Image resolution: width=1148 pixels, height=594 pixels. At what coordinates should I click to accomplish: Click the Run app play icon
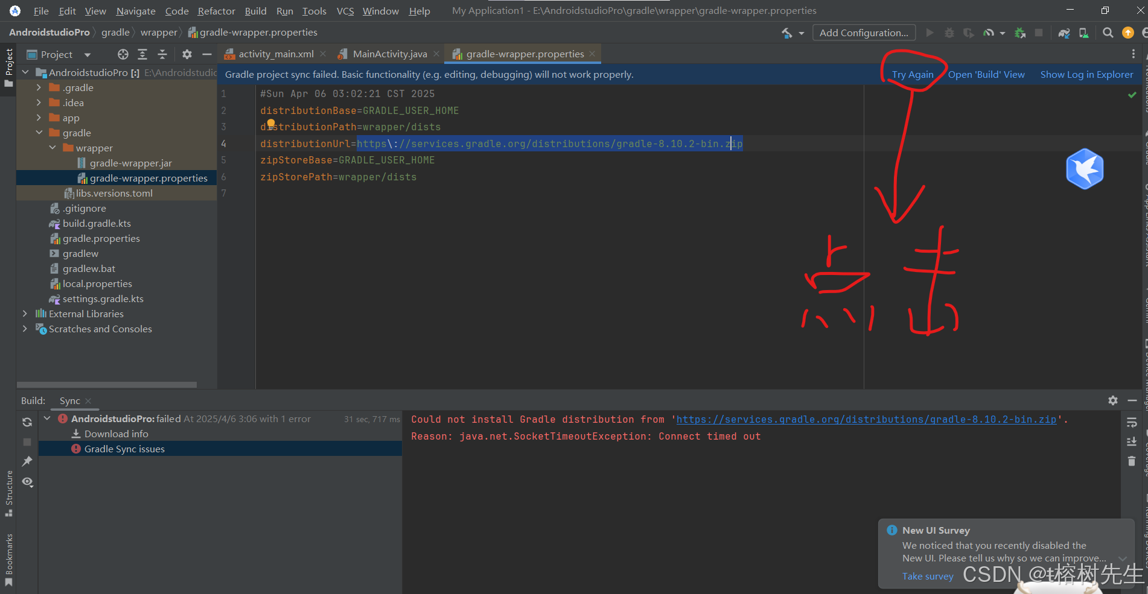[930, 33]
